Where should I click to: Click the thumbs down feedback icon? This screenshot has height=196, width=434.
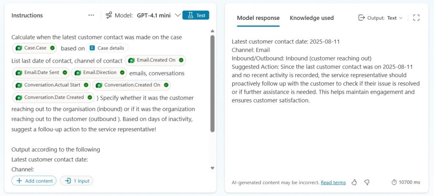(x=367, y=182)
